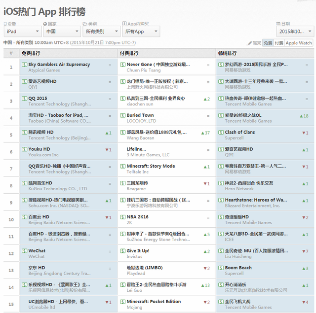Click publisher Supercell under Boom Beach
316x313 pixels.
pos(234,274)
